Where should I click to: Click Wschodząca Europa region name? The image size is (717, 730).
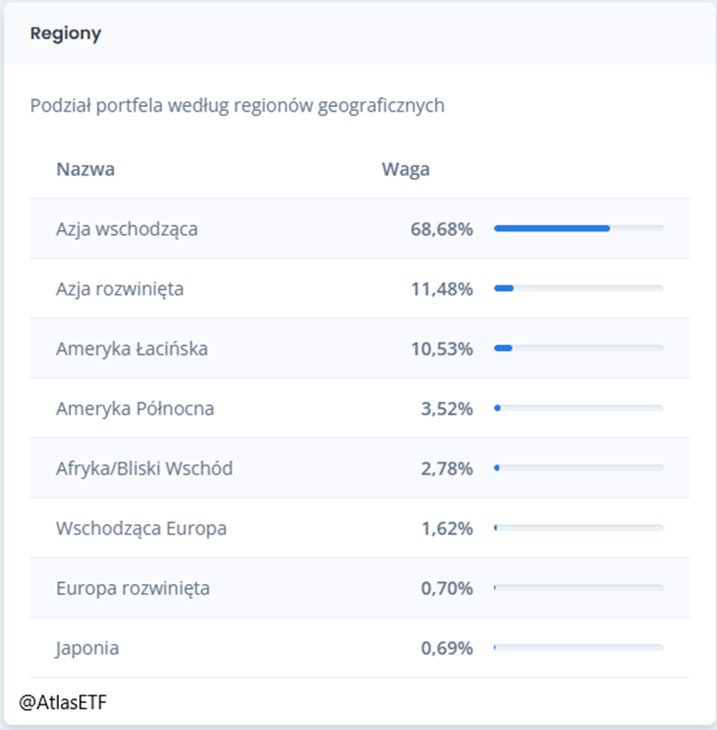click(141, 528)
